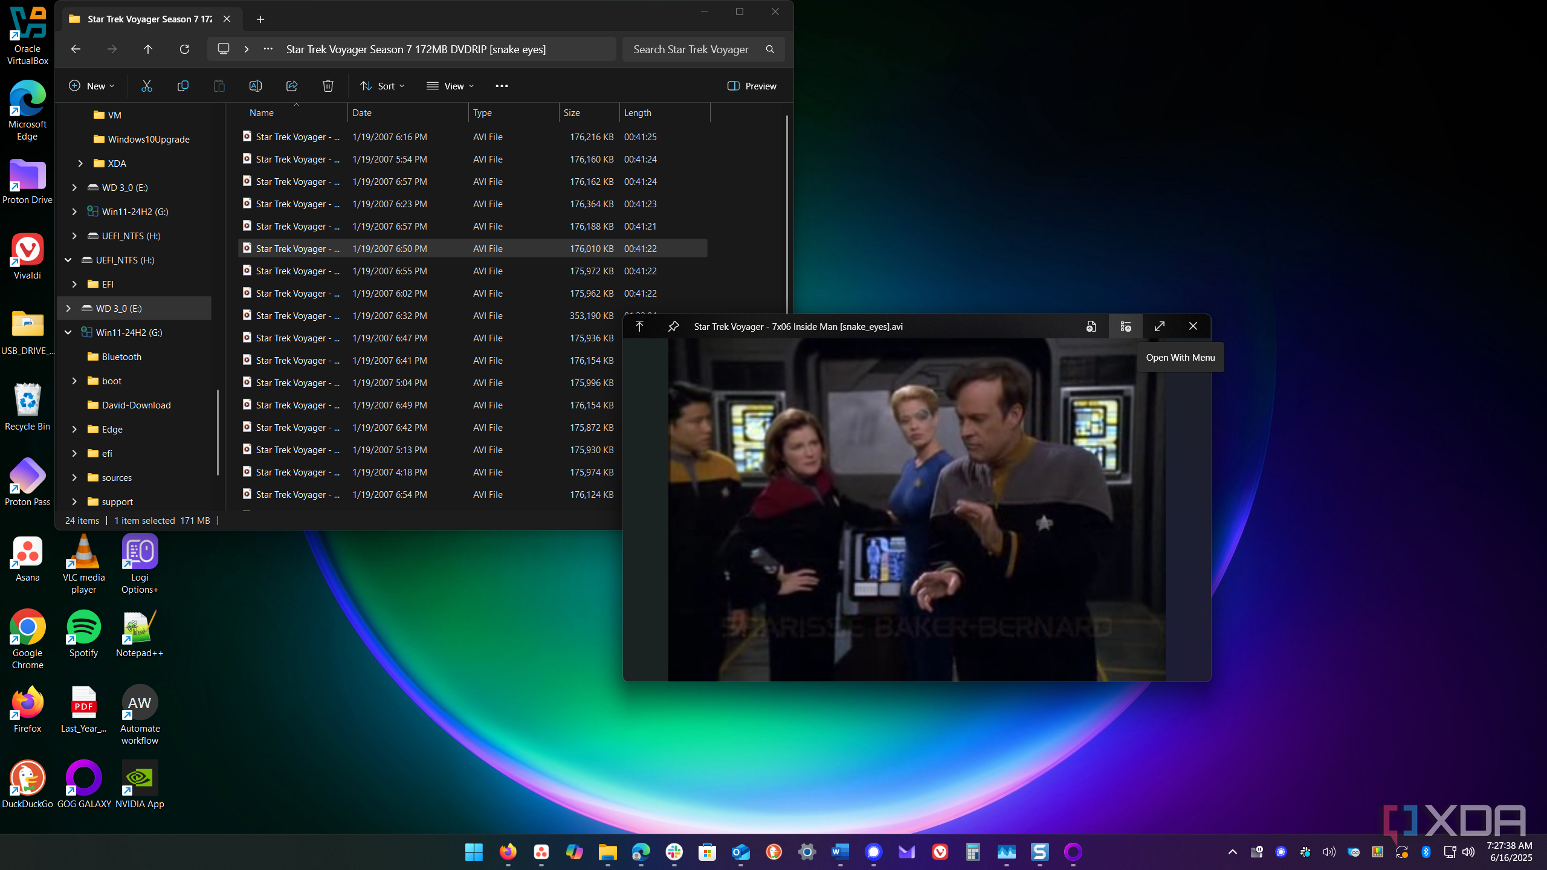Refresh the current folder view
1547x870 pixels.
click(x=184, y=49)
